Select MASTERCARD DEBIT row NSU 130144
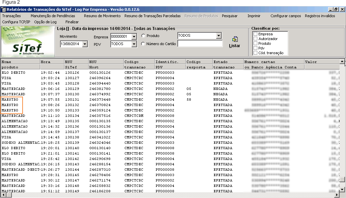Screen dimensions: 346x198 coord(170,170)
